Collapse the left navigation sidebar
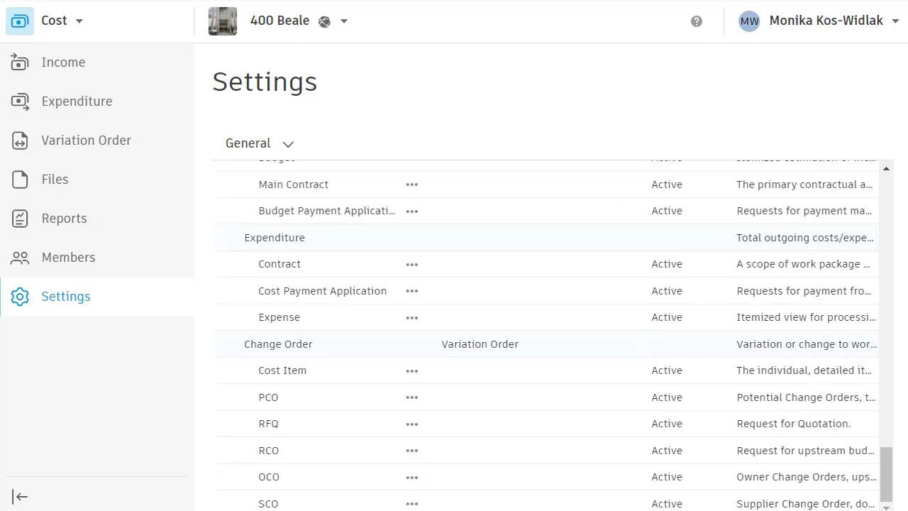Image resolution: width=908 pixels, height=511 pixels. click(x=20, y=497)
